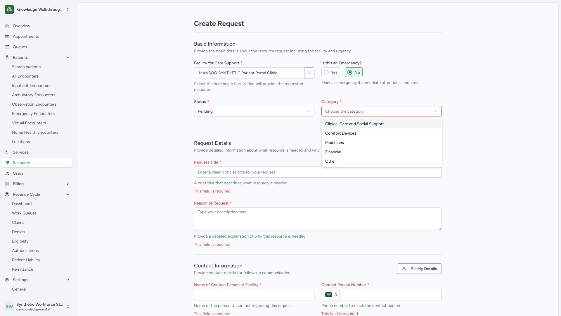Collapse the Settings section chevron
Image resolution: width=561 pixels, height=316 pixels.
click(x=68, y=280)
